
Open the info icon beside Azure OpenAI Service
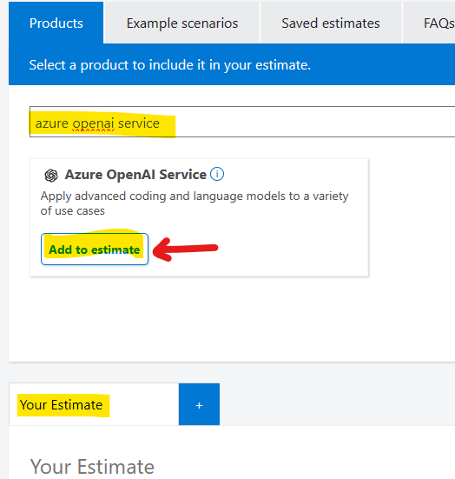point(217,174)
